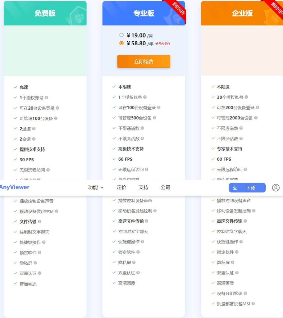Click help icon beside professional plan 高速文件传输
This screenshot has height=318, width=283.
146,221
